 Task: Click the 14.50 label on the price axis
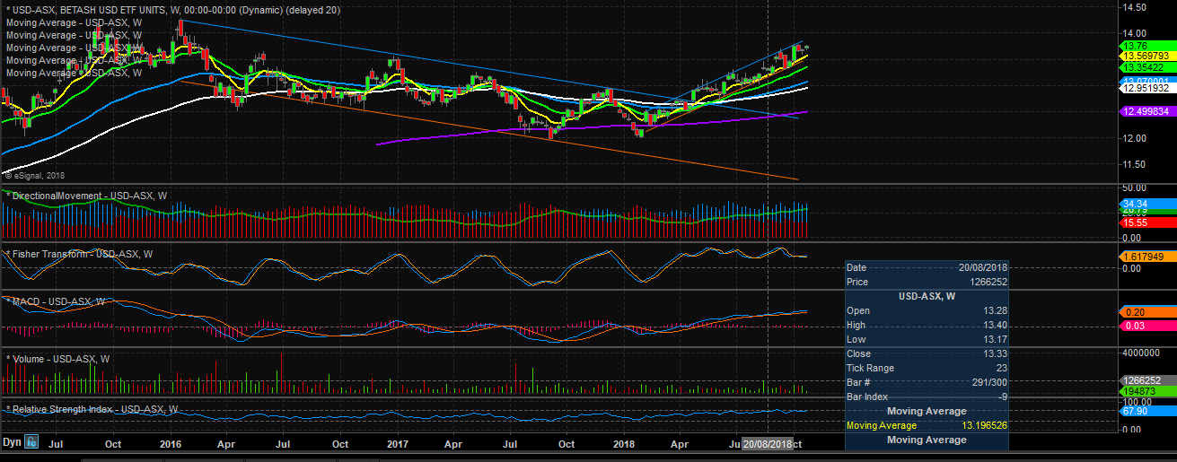tap(1137, 7)
